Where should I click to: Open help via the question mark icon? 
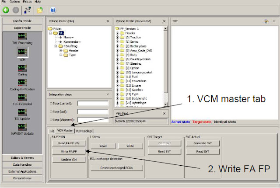pyautogui.click(x=53, y=10)
